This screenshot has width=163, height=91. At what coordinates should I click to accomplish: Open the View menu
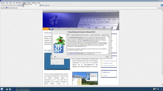(x=11, y=3)
